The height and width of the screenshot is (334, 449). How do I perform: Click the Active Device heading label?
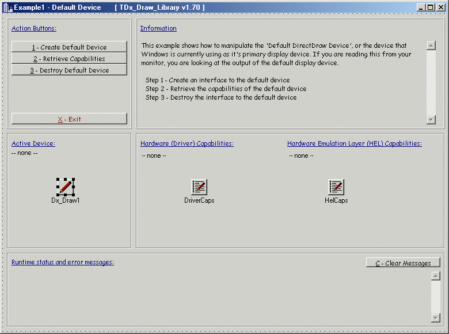[33, 143]
